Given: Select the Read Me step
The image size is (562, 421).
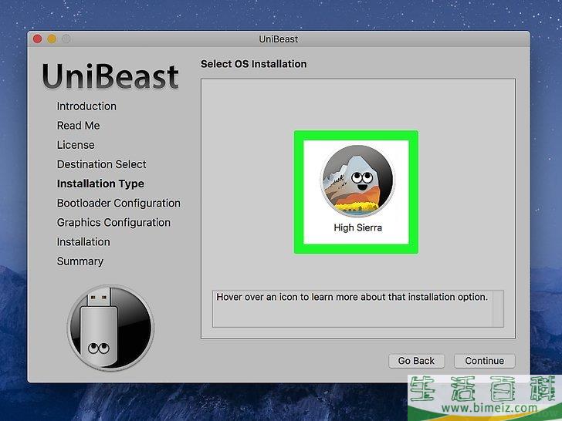Looking at the screenshot, I should pyautogui.click(x=78, y=126).
